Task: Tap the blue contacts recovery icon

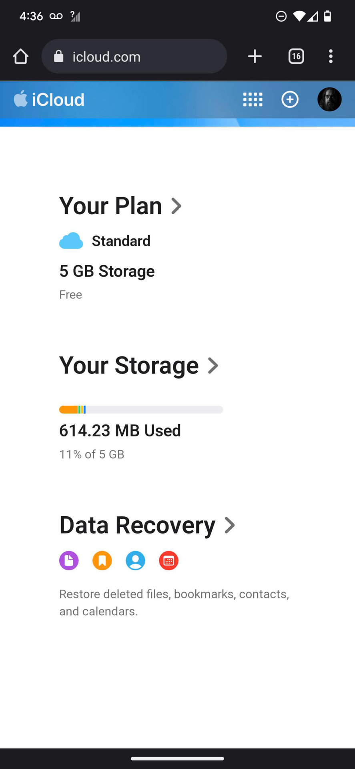Action: pos(135,560)
